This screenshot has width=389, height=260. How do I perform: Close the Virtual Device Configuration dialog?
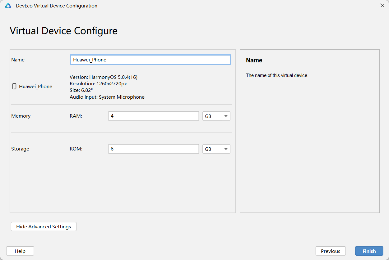coord(382,6)
